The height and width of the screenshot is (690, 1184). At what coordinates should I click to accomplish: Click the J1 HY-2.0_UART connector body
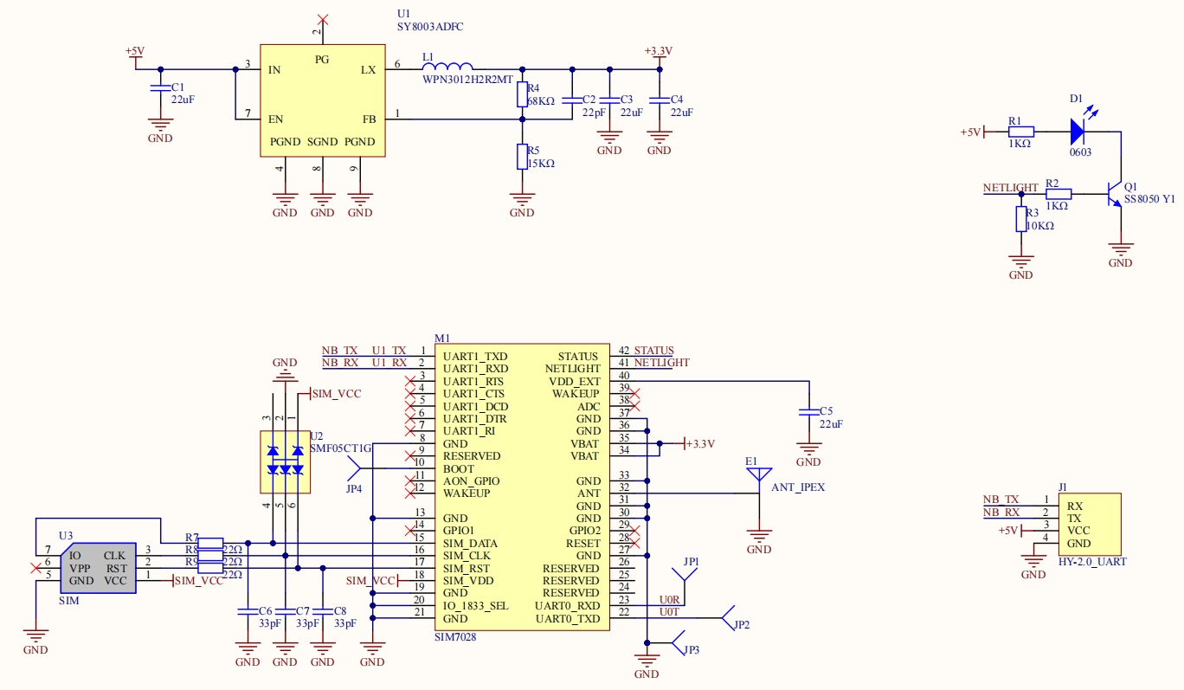pyautogui.click(x=1091, y=524)
